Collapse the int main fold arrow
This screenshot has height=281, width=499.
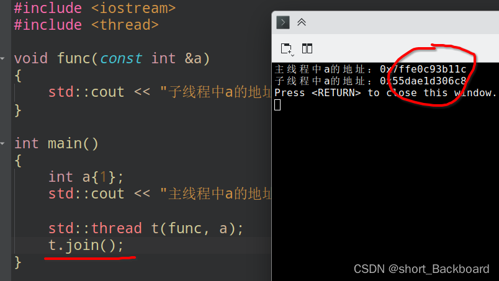coord(2,143)
